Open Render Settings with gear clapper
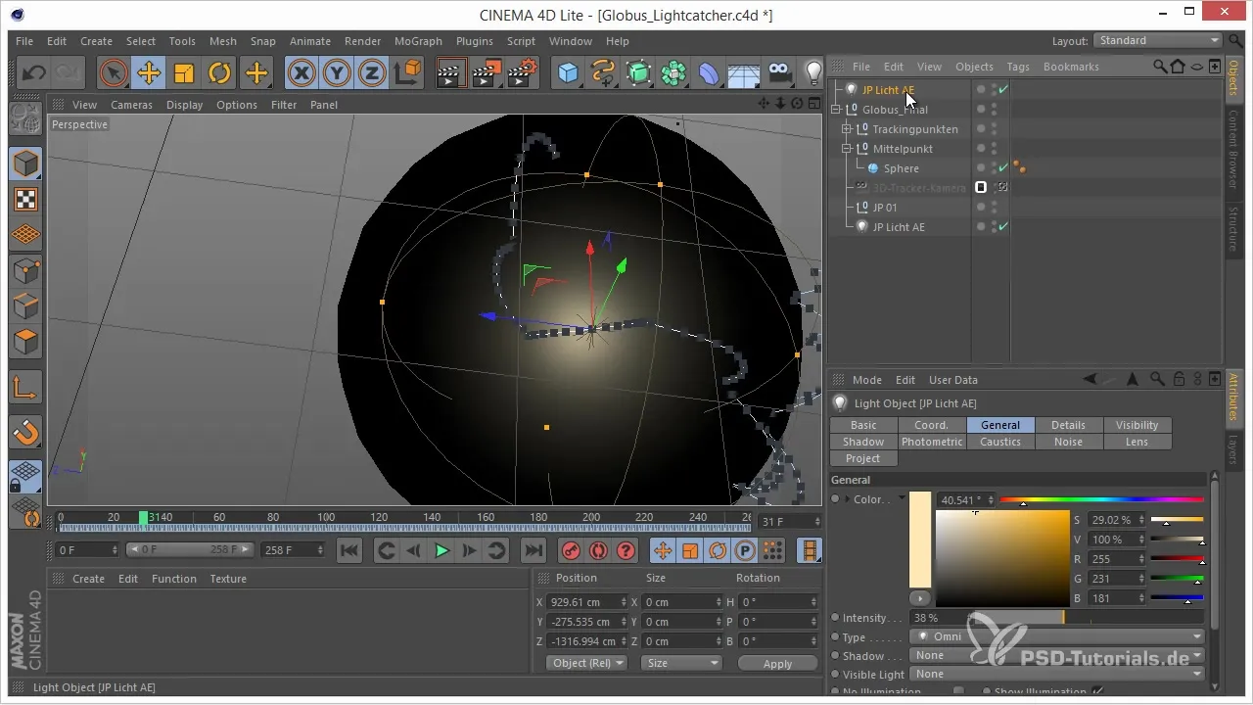1253x705 pixels. coord(523,72)
